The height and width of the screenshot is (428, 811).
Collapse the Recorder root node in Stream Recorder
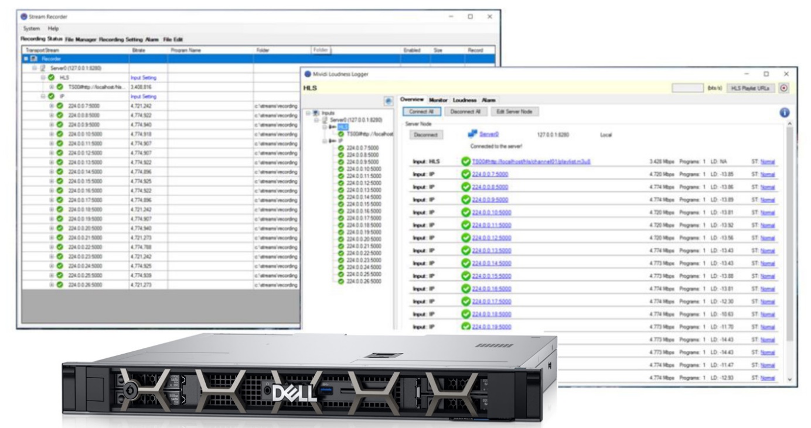coord(26,59)
